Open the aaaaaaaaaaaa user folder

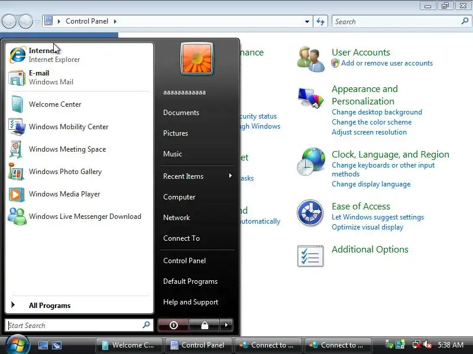pos(184,92)
